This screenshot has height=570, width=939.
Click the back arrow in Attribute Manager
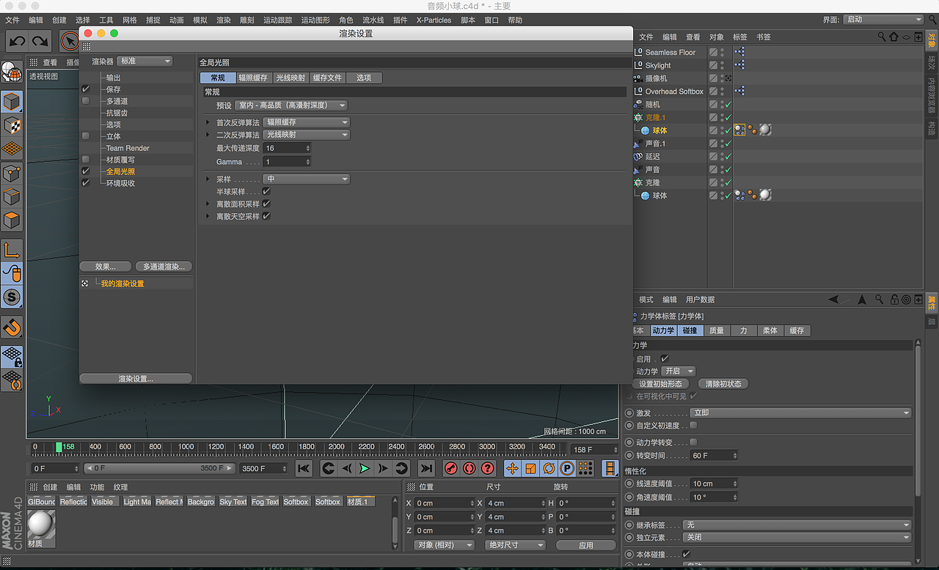click(834, 300)
